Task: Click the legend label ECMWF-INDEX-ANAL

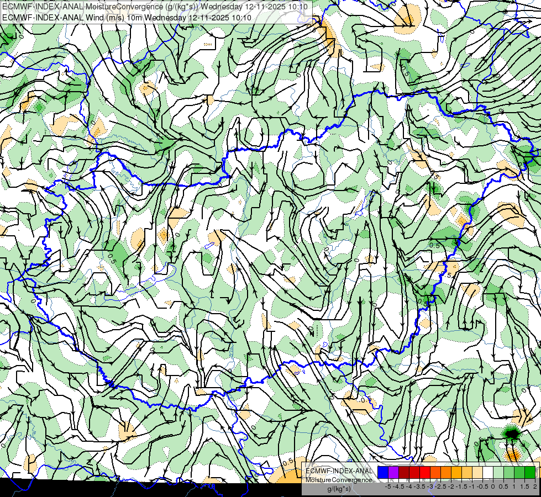Action: click(339, 471)
